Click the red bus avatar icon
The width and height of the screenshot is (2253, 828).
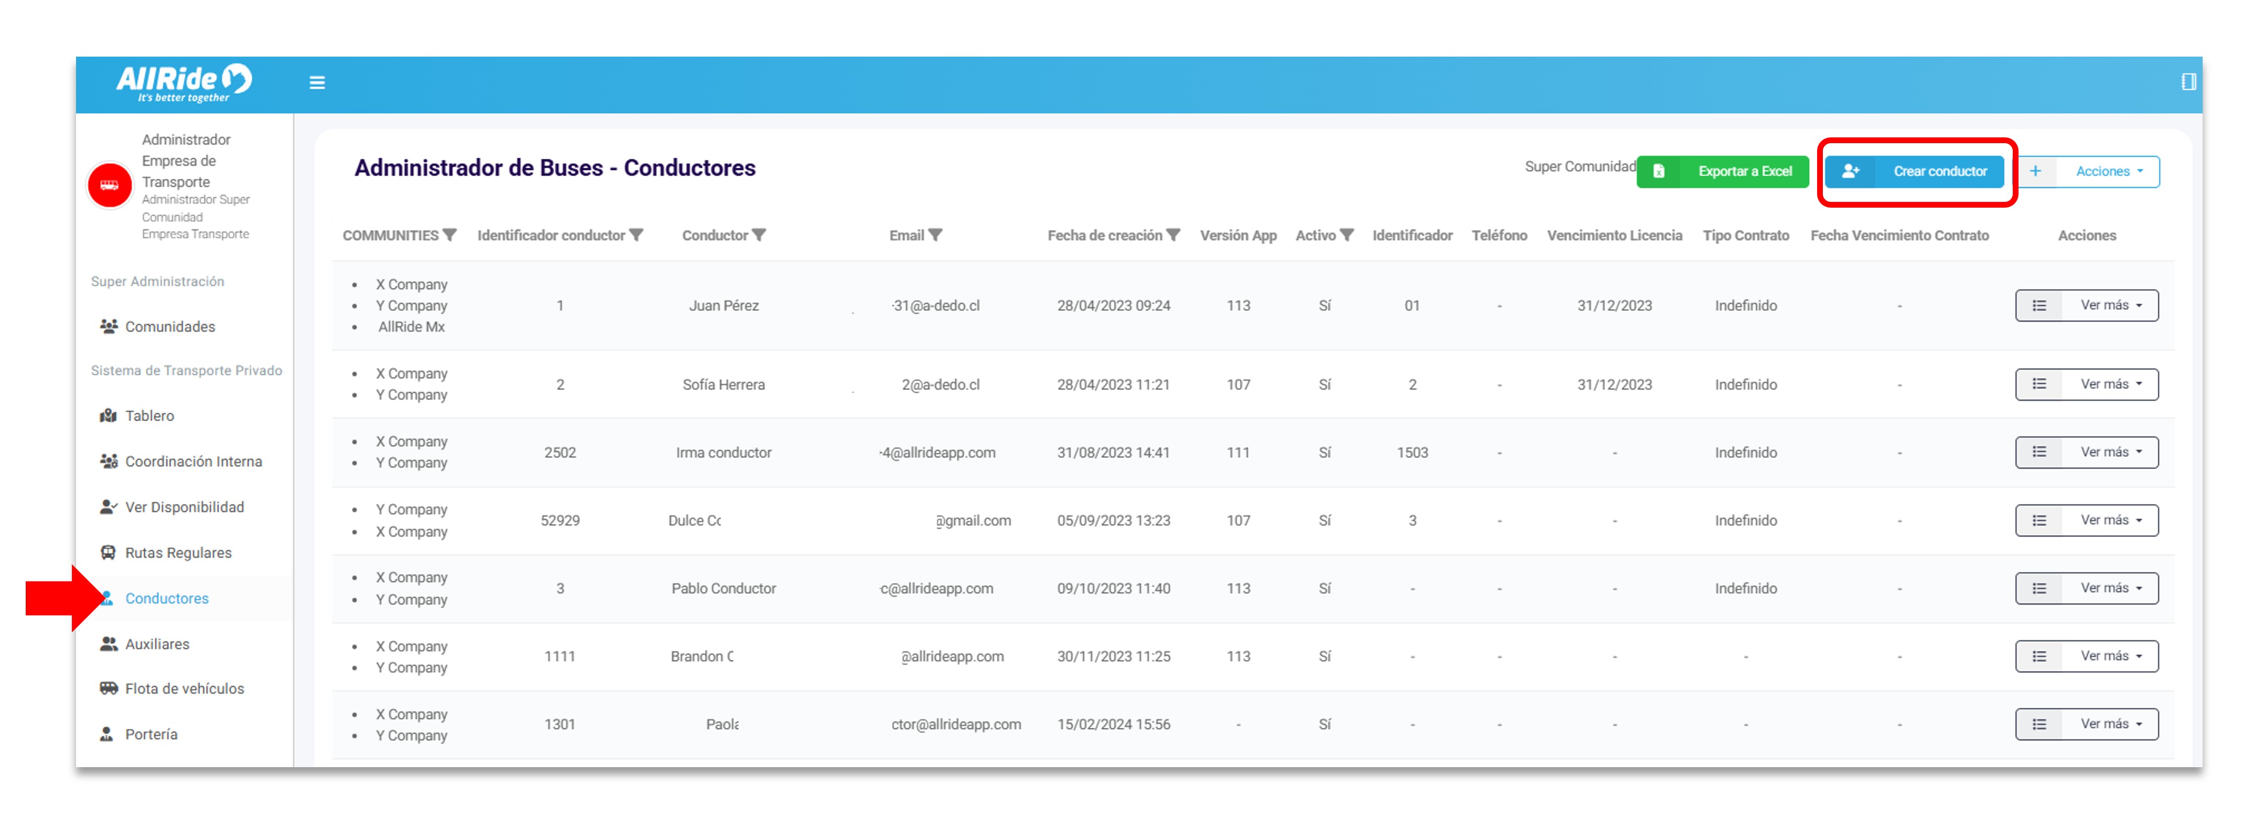pos(109,185)
